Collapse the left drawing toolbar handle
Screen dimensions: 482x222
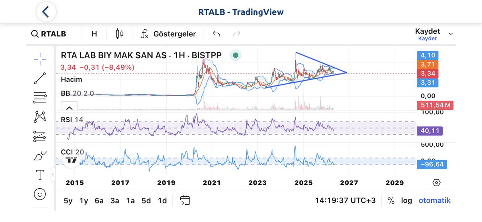(53, 175)
